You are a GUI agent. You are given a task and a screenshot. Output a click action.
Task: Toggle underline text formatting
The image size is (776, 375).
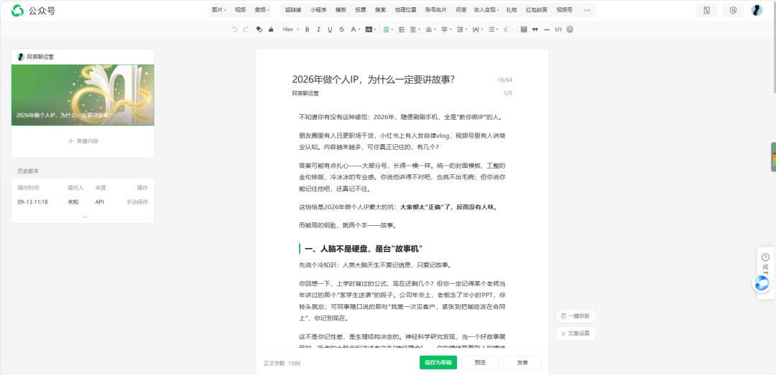click(x=330, y=29)
